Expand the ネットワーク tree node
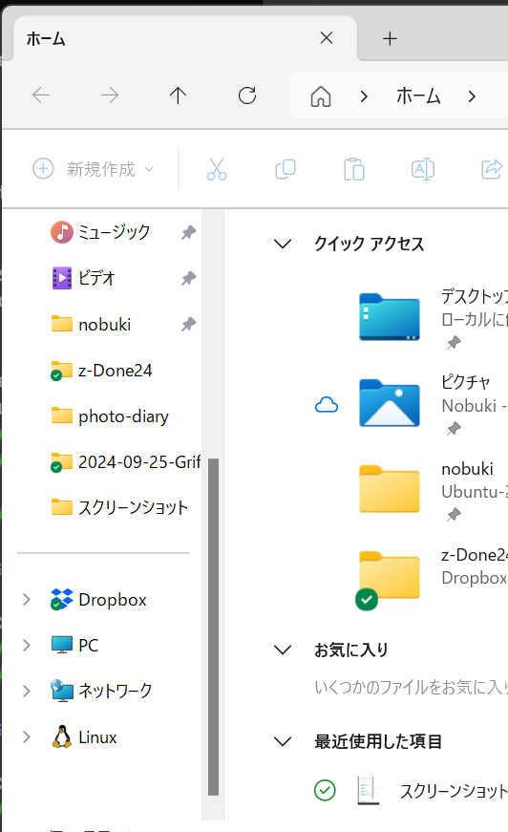This screenshot has width=508, height=832. click(x=27, y=691)
